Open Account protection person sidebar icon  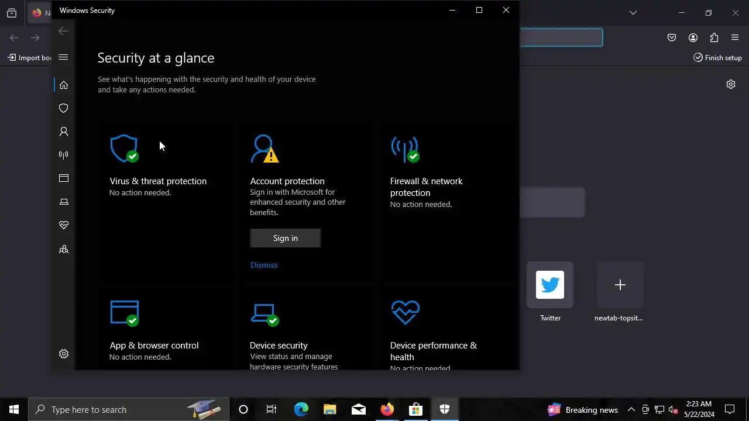point(64,132)
